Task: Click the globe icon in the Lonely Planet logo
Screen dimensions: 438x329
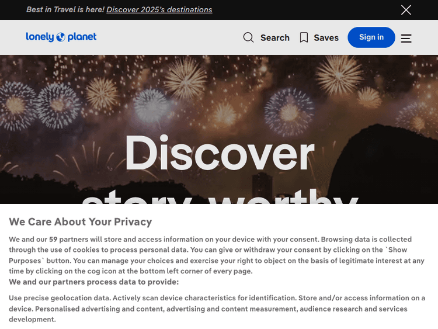Action: tap(60, 37)
